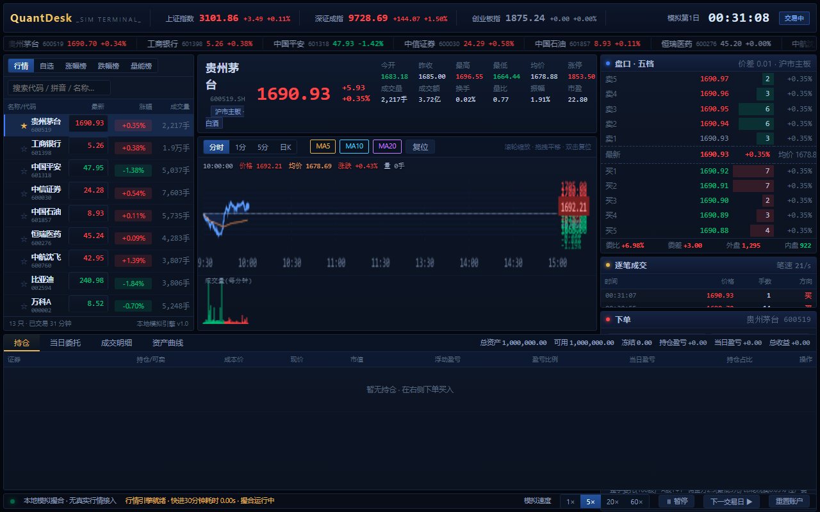Show the 涨幅榜 gainers tab
The height and width of the screenshot is (512, 820).
(76, 66)
